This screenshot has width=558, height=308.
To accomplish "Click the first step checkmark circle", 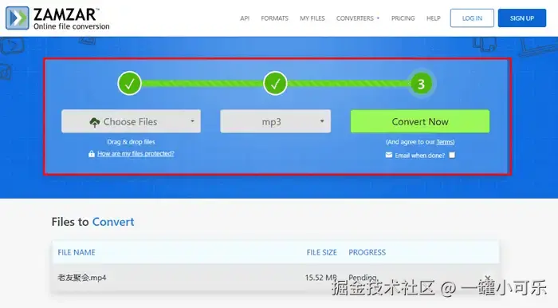I will pos(129,84).
